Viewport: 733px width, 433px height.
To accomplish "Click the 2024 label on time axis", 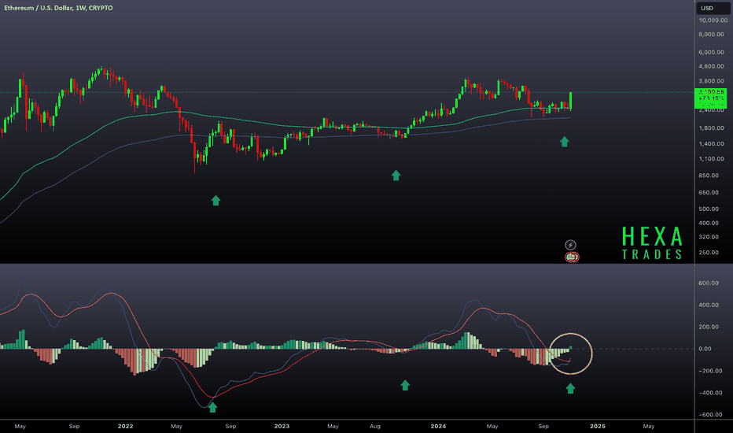I will 438,427.
